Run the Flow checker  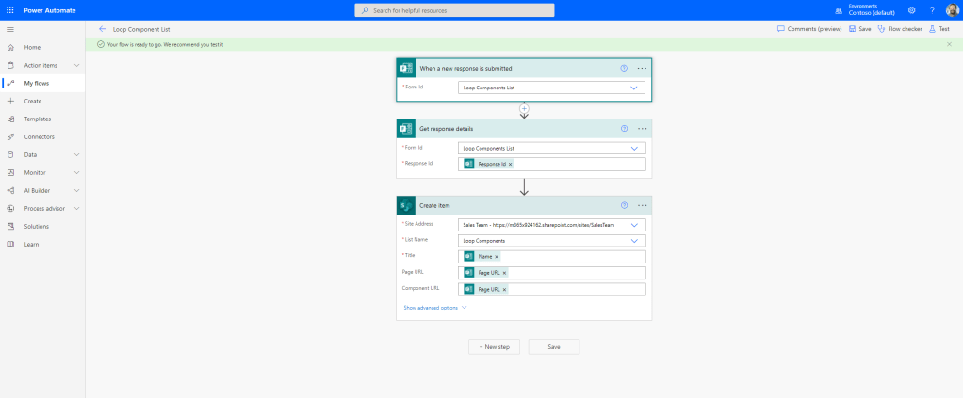[900, 29]
